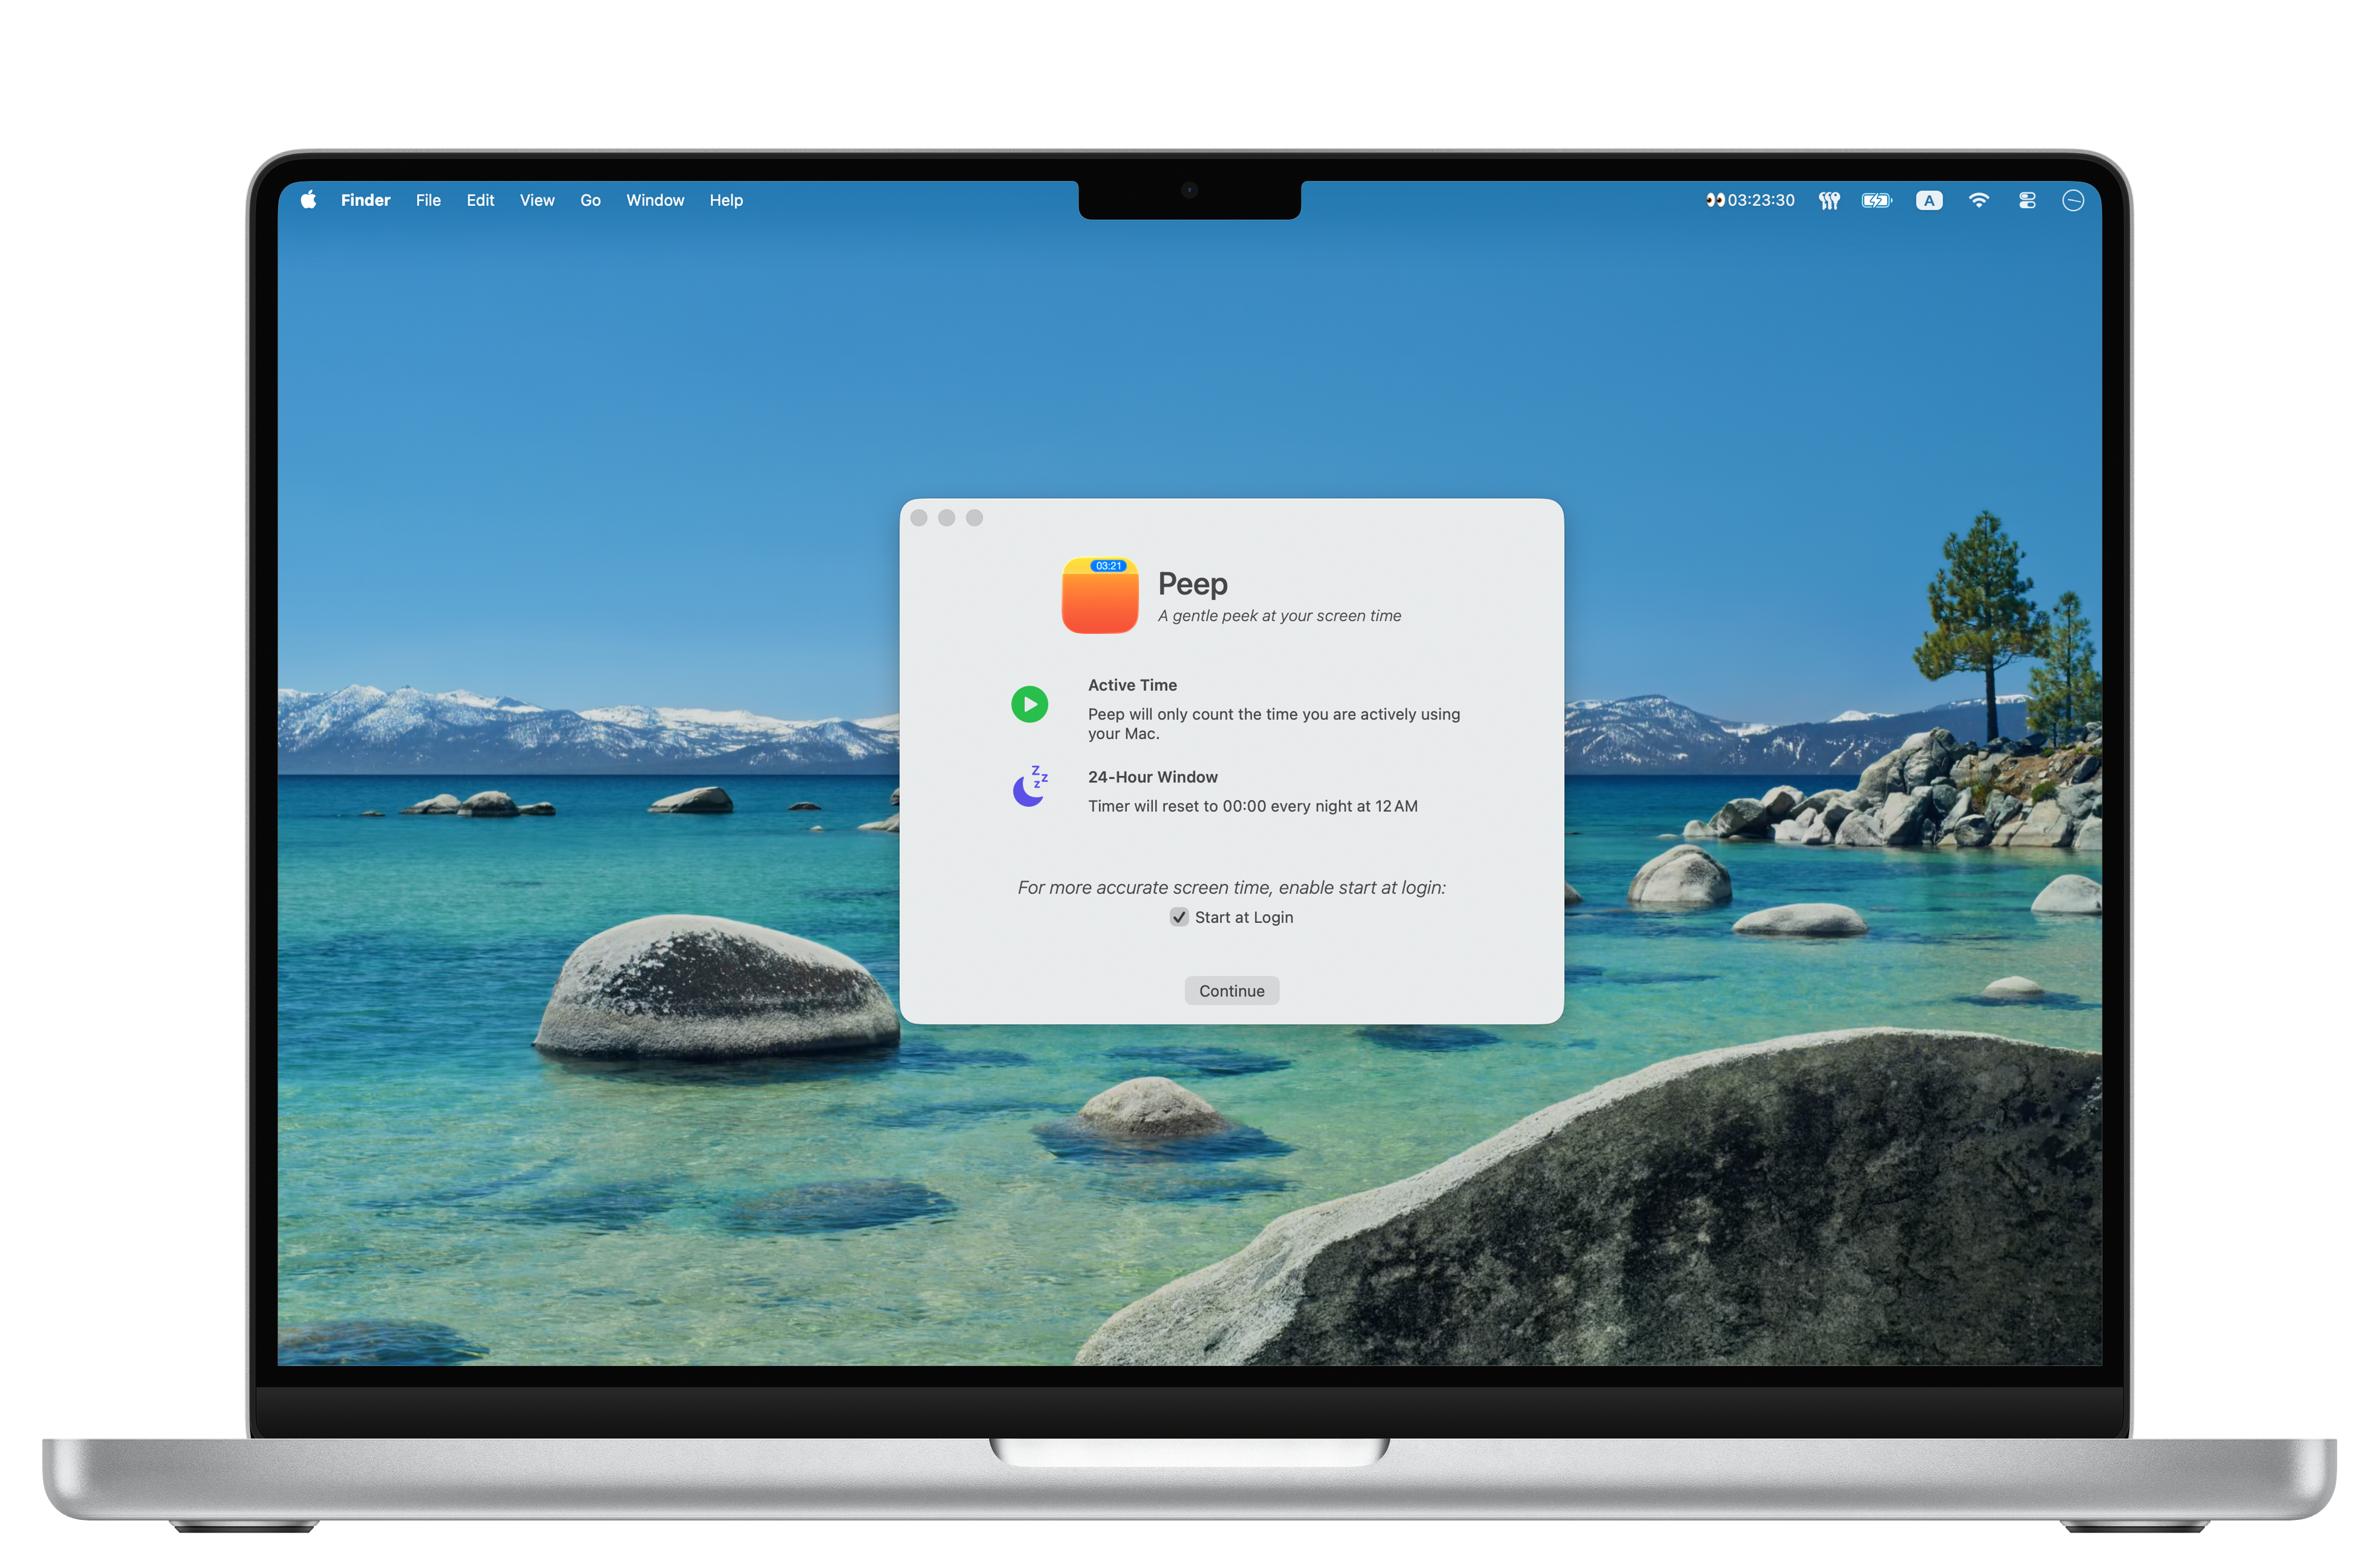Open the Edit menu
The image size is (2380, 1547).
click(480, 200)
